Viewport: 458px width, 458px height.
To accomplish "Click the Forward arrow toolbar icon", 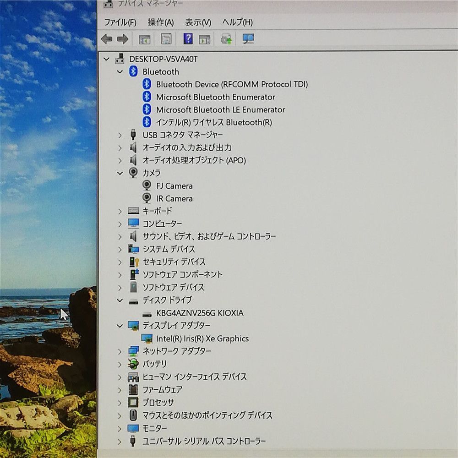I will (x=123, y=39).
